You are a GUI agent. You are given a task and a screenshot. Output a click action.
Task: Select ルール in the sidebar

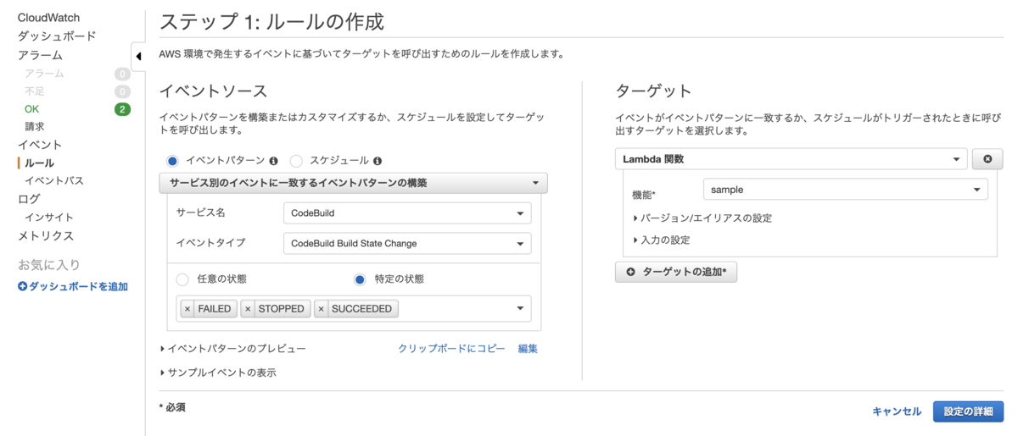click(x=39, y=163)
